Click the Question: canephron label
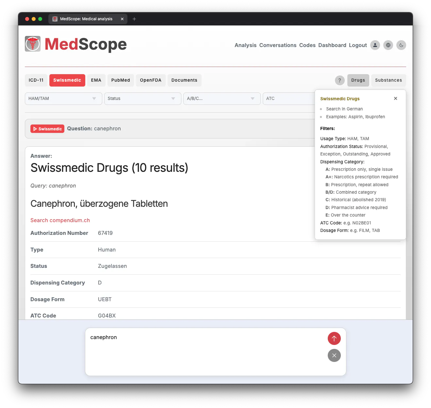431x408 pixels. pyautogui.click(x=94, y=129)
